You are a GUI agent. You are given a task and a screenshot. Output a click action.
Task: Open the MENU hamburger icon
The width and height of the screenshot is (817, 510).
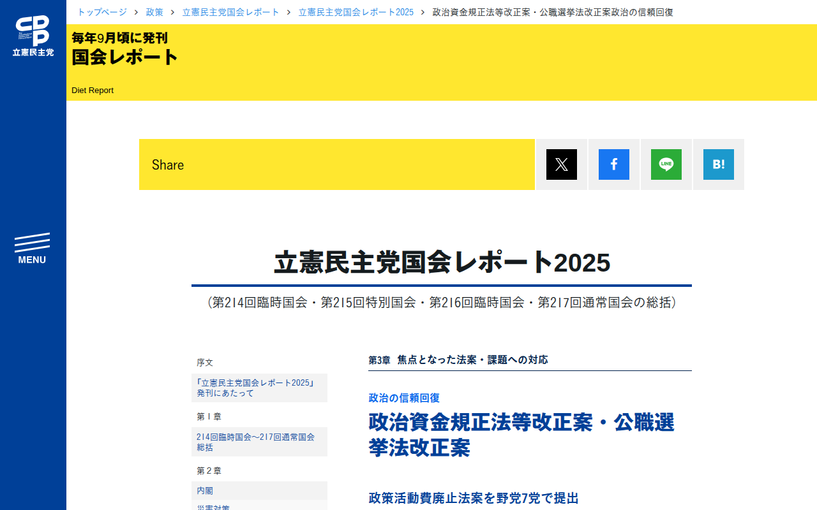point(32,249)
